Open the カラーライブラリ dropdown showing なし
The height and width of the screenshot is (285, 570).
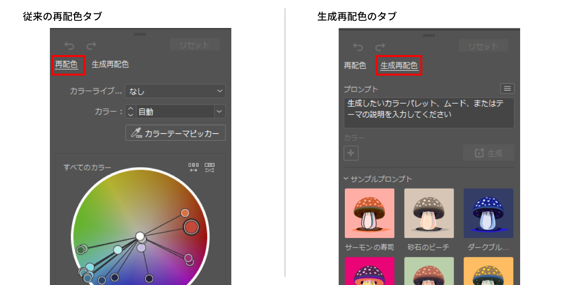point(175,91)
